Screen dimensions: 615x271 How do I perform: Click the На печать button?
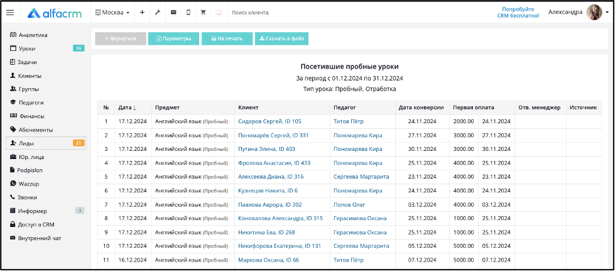(227, 38)
